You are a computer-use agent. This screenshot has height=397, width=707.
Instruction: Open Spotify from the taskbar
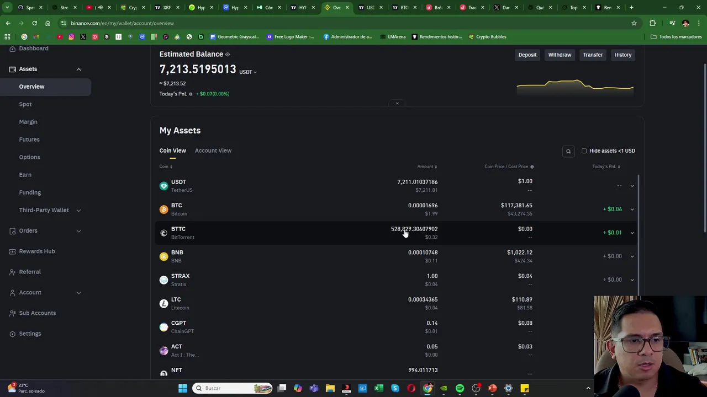(x=460, y=388)
